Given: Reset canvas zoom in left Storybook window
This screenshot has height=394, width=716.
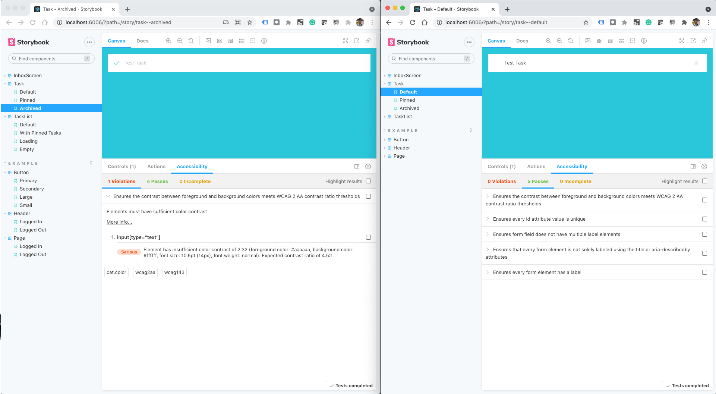Looking at the screenshot, I should 191,41.
